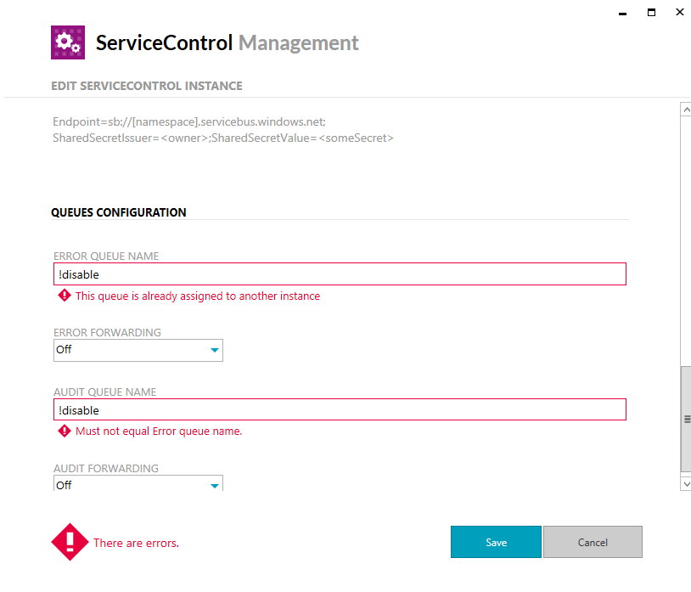Click the error icon beside 'Must not equal' message
Image resolution: width=691 pixels, height=592 pixels.
65,431
